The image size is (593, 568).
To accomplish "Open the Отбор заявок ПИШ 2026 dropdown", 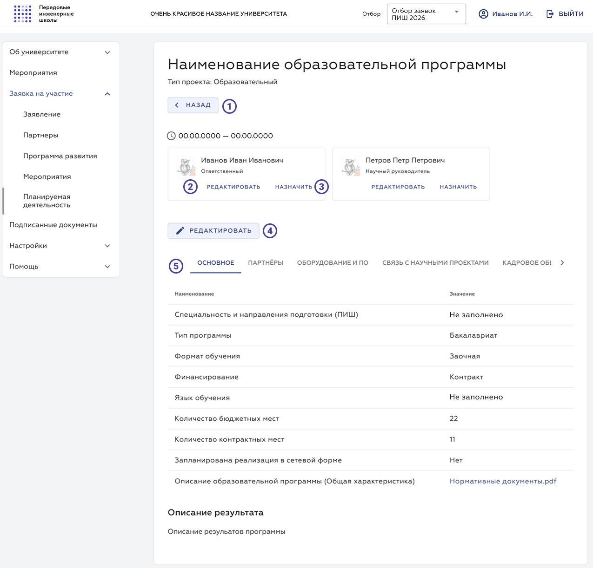I will coord(426,14).
